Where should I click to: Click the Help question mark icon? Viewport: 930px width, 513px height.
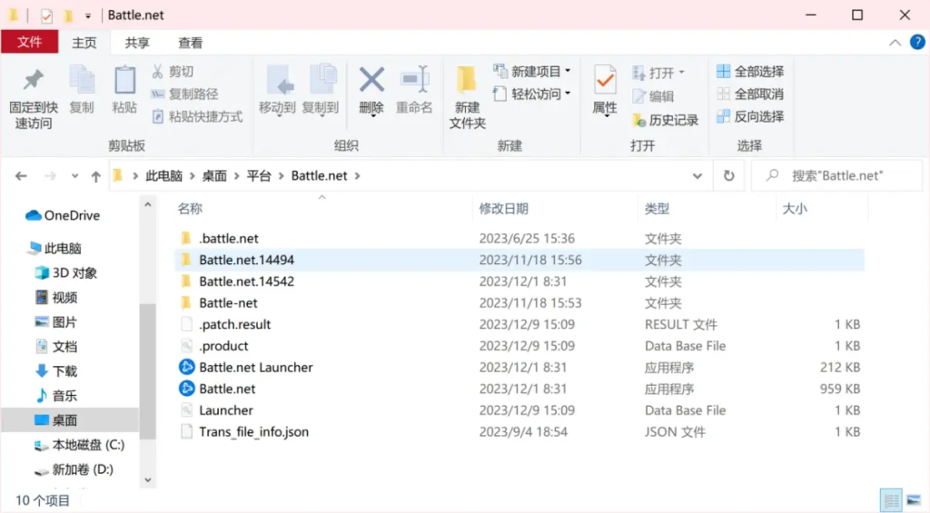click(917, 42)
